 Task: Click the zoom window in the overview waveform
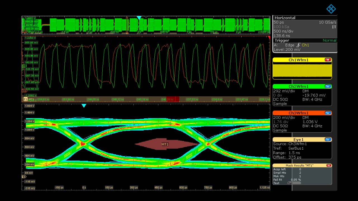[x=127, y=25]
